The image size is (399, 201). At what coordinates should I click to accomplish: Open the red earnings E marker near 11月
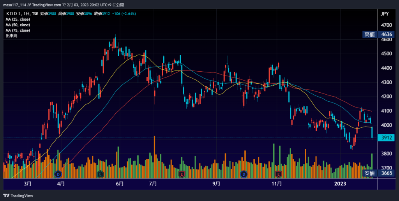(x=278, y=174)
